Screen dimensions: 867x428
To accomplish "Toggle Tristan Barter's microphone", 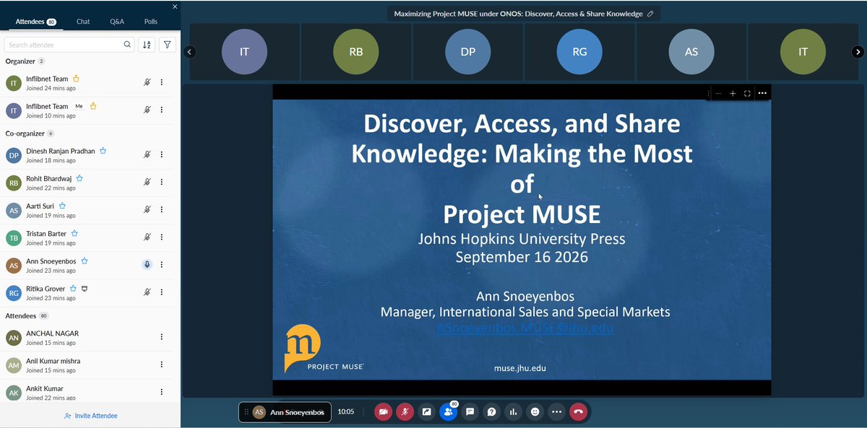I will [x=147, y=237].
